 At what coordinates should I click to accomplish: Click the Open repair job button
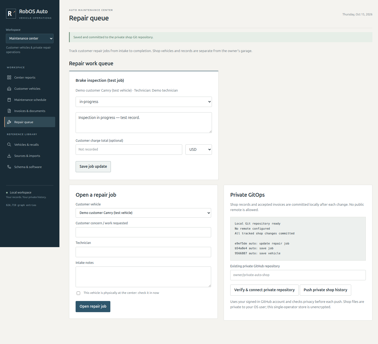93,307
